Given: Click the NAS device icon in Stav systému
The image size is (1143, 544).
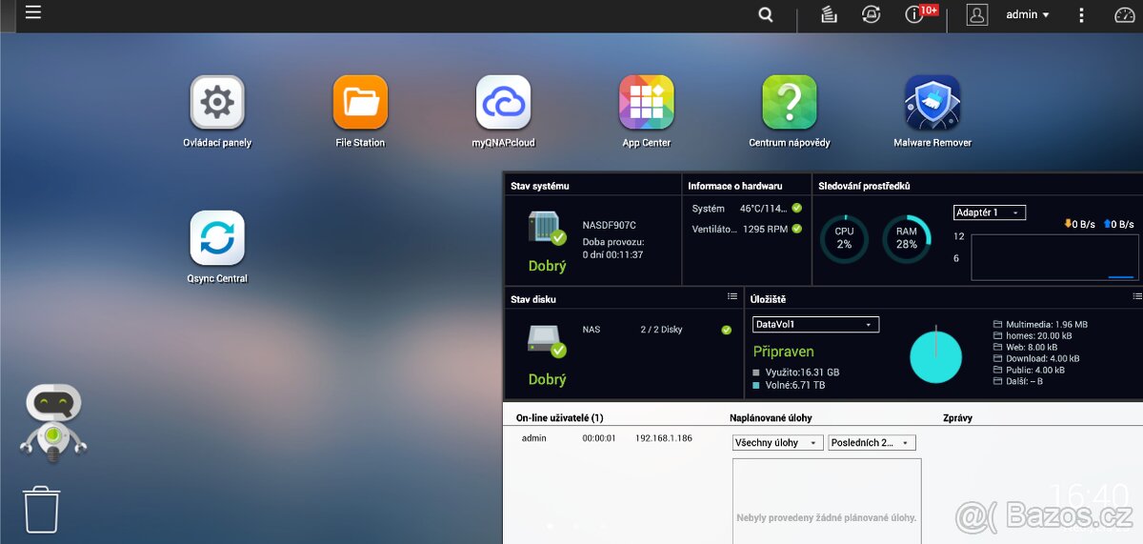Looking at the screenshot, I should pos(547,229).
